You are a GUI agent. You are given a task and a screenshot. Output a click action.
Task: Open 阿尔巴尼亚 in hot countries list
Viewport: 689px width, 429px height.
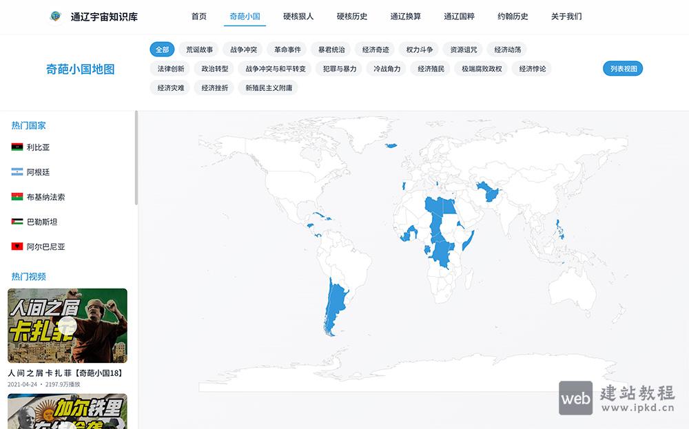[x=45, y=247]
